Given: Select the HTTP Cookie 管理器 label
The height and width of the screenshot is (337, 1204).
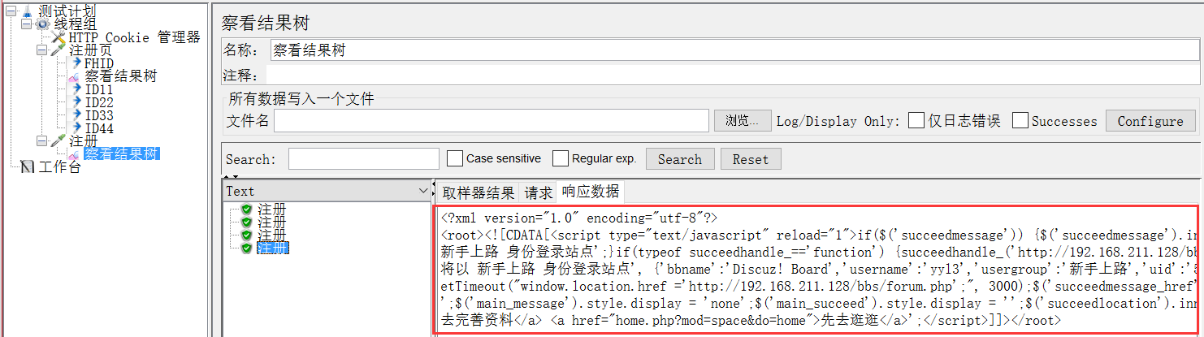Looking at the screenshot, I should (x=134, y=37).
